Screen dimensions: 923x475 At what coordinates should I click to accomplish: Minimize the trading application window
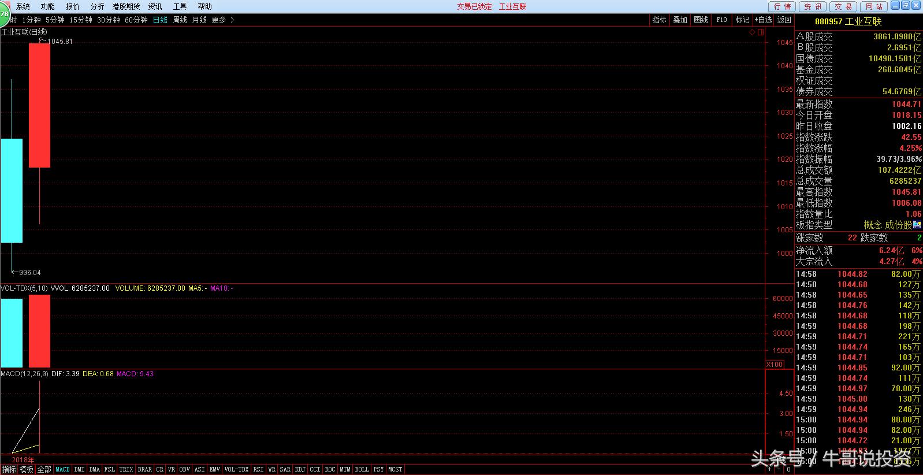tap(895, 5)
